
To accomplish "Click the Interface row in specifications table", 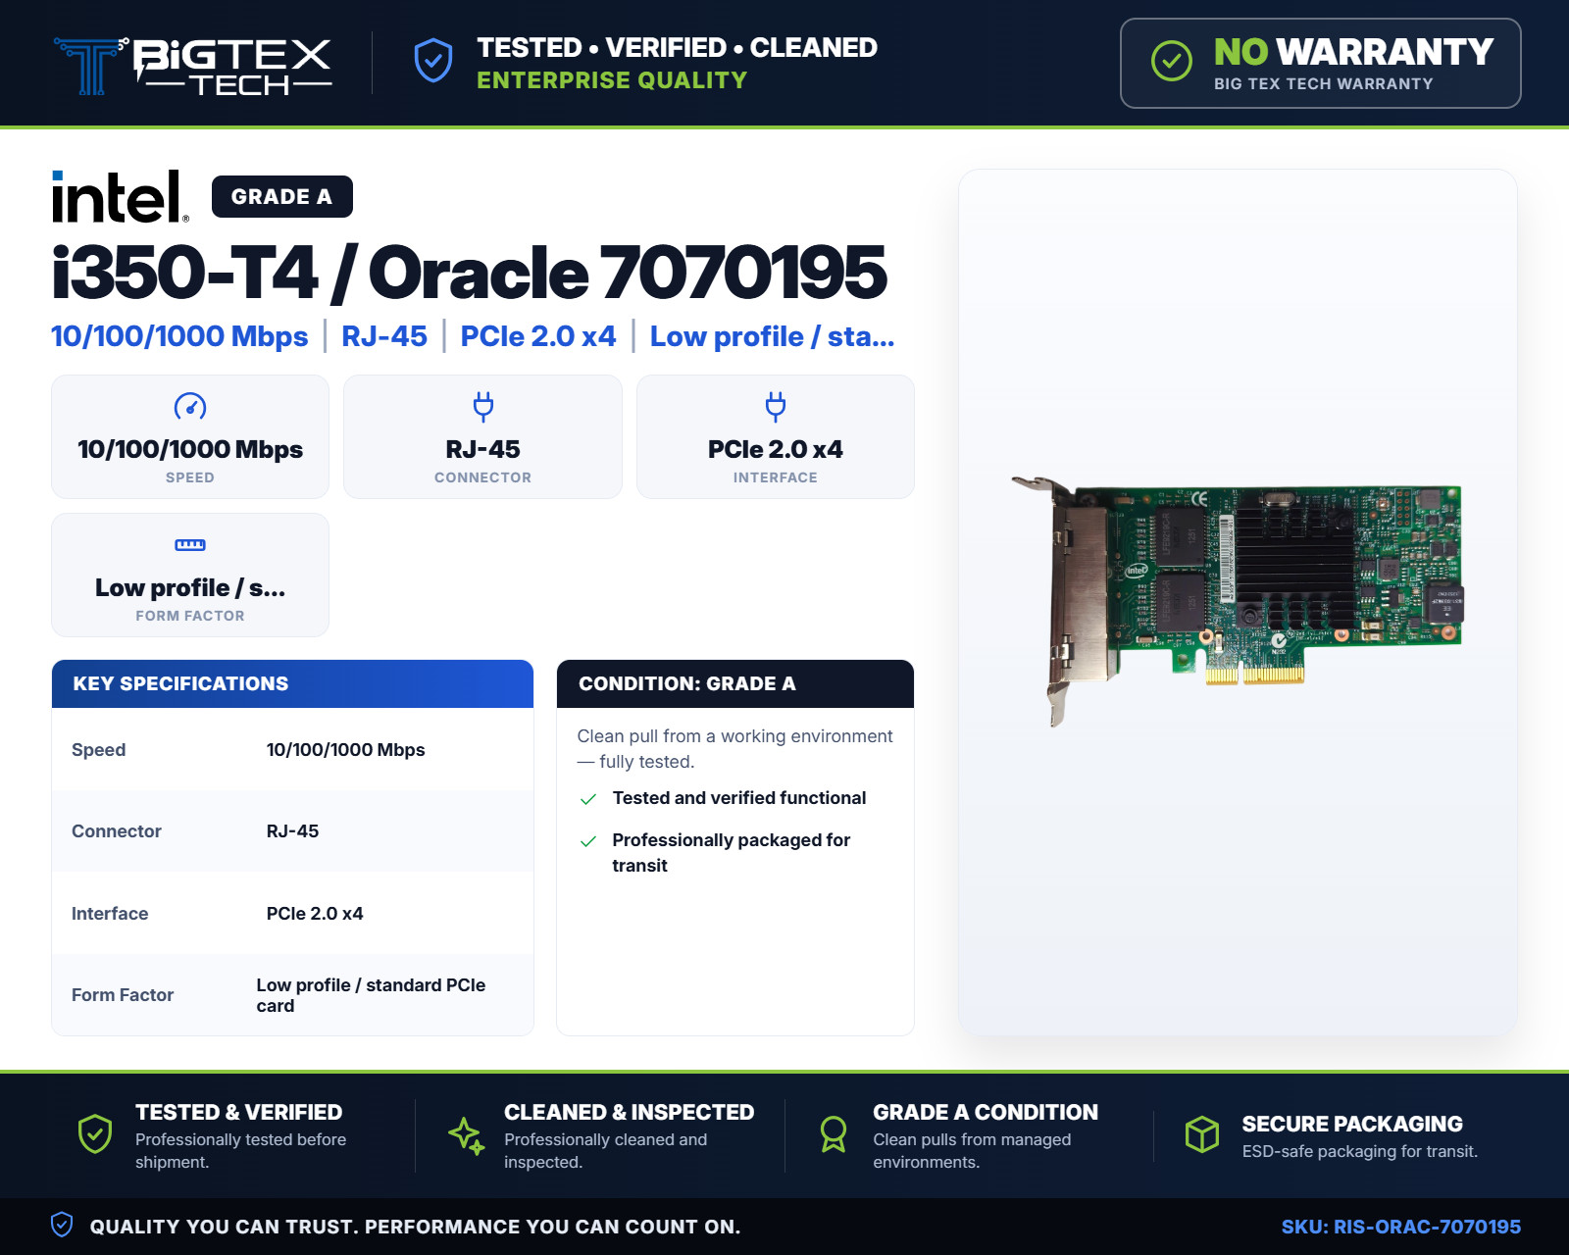I will point(292,914).
